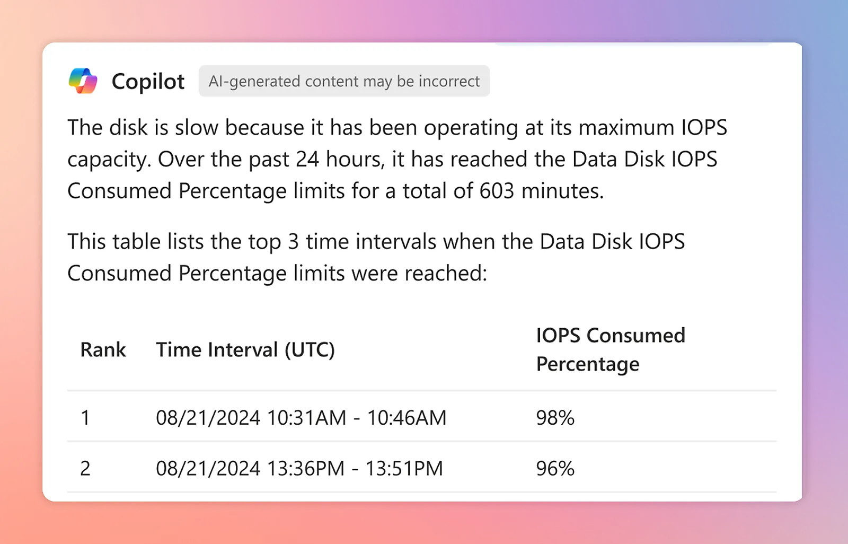
Task: Click the 10:31AM - 10:46AM time interval
Action: 301,418
